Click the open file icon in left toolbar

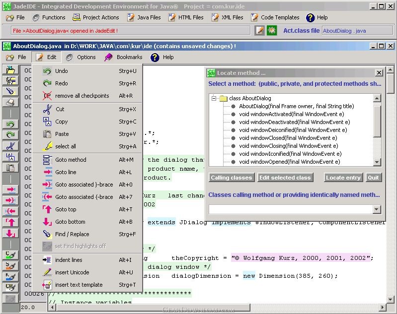[x=10, y=69]
